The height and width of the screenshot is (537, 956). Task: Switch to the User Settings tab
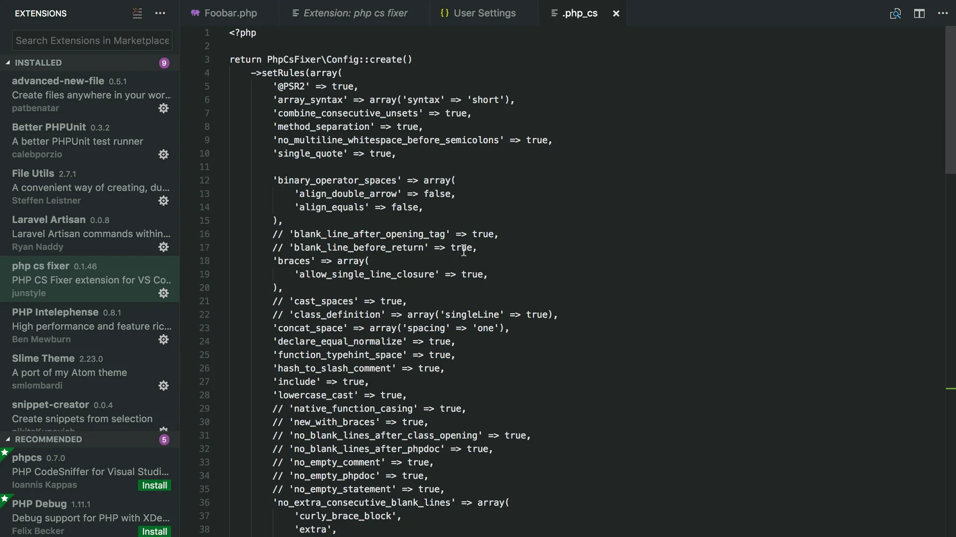click(x=484, y=13)
